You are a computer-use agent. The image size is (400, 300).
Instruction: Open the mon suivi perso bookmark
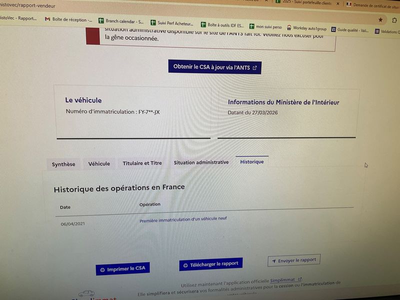pos(266,26)
